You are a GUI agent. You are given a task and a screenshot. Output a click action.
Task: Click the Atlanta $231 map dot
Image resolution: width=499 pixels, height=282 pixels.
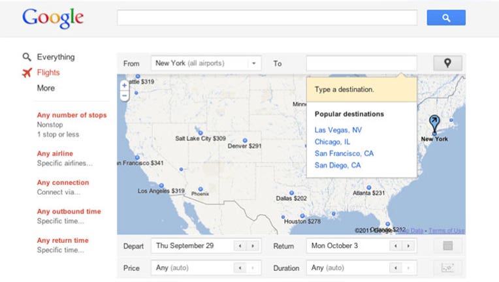pos(369,187)
